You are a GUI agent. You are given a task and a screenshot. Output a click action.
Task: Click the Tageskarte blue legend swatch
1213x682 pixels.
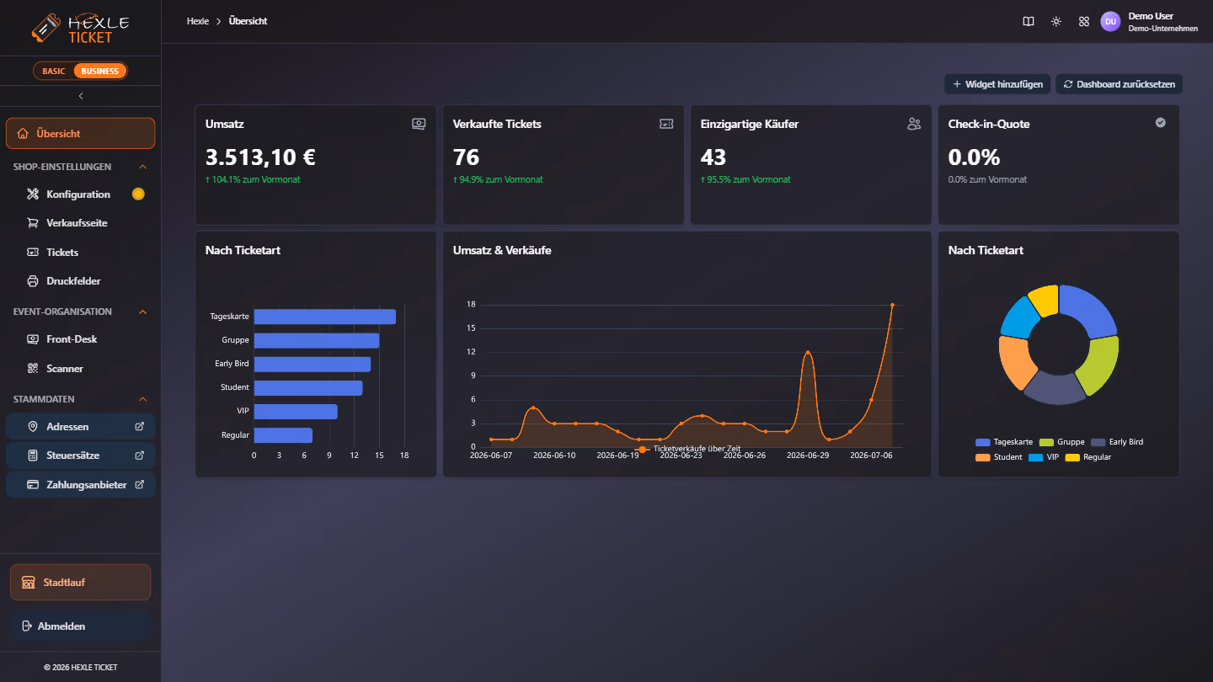982,442
